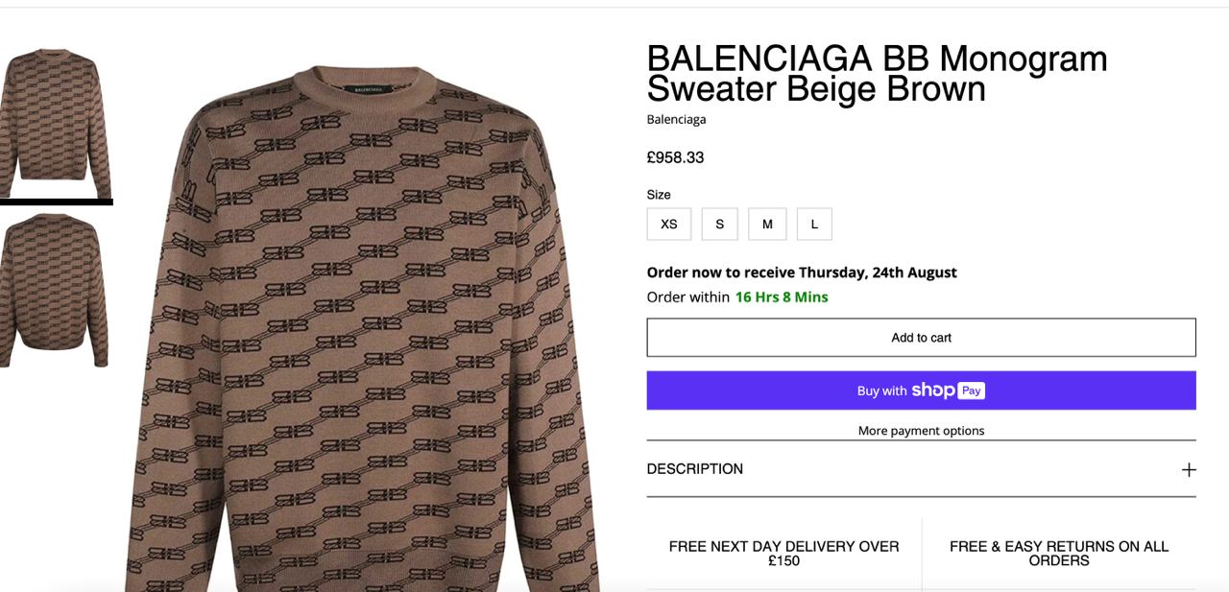
Task: Buy with Shop Pay
Action: point(921,391)
